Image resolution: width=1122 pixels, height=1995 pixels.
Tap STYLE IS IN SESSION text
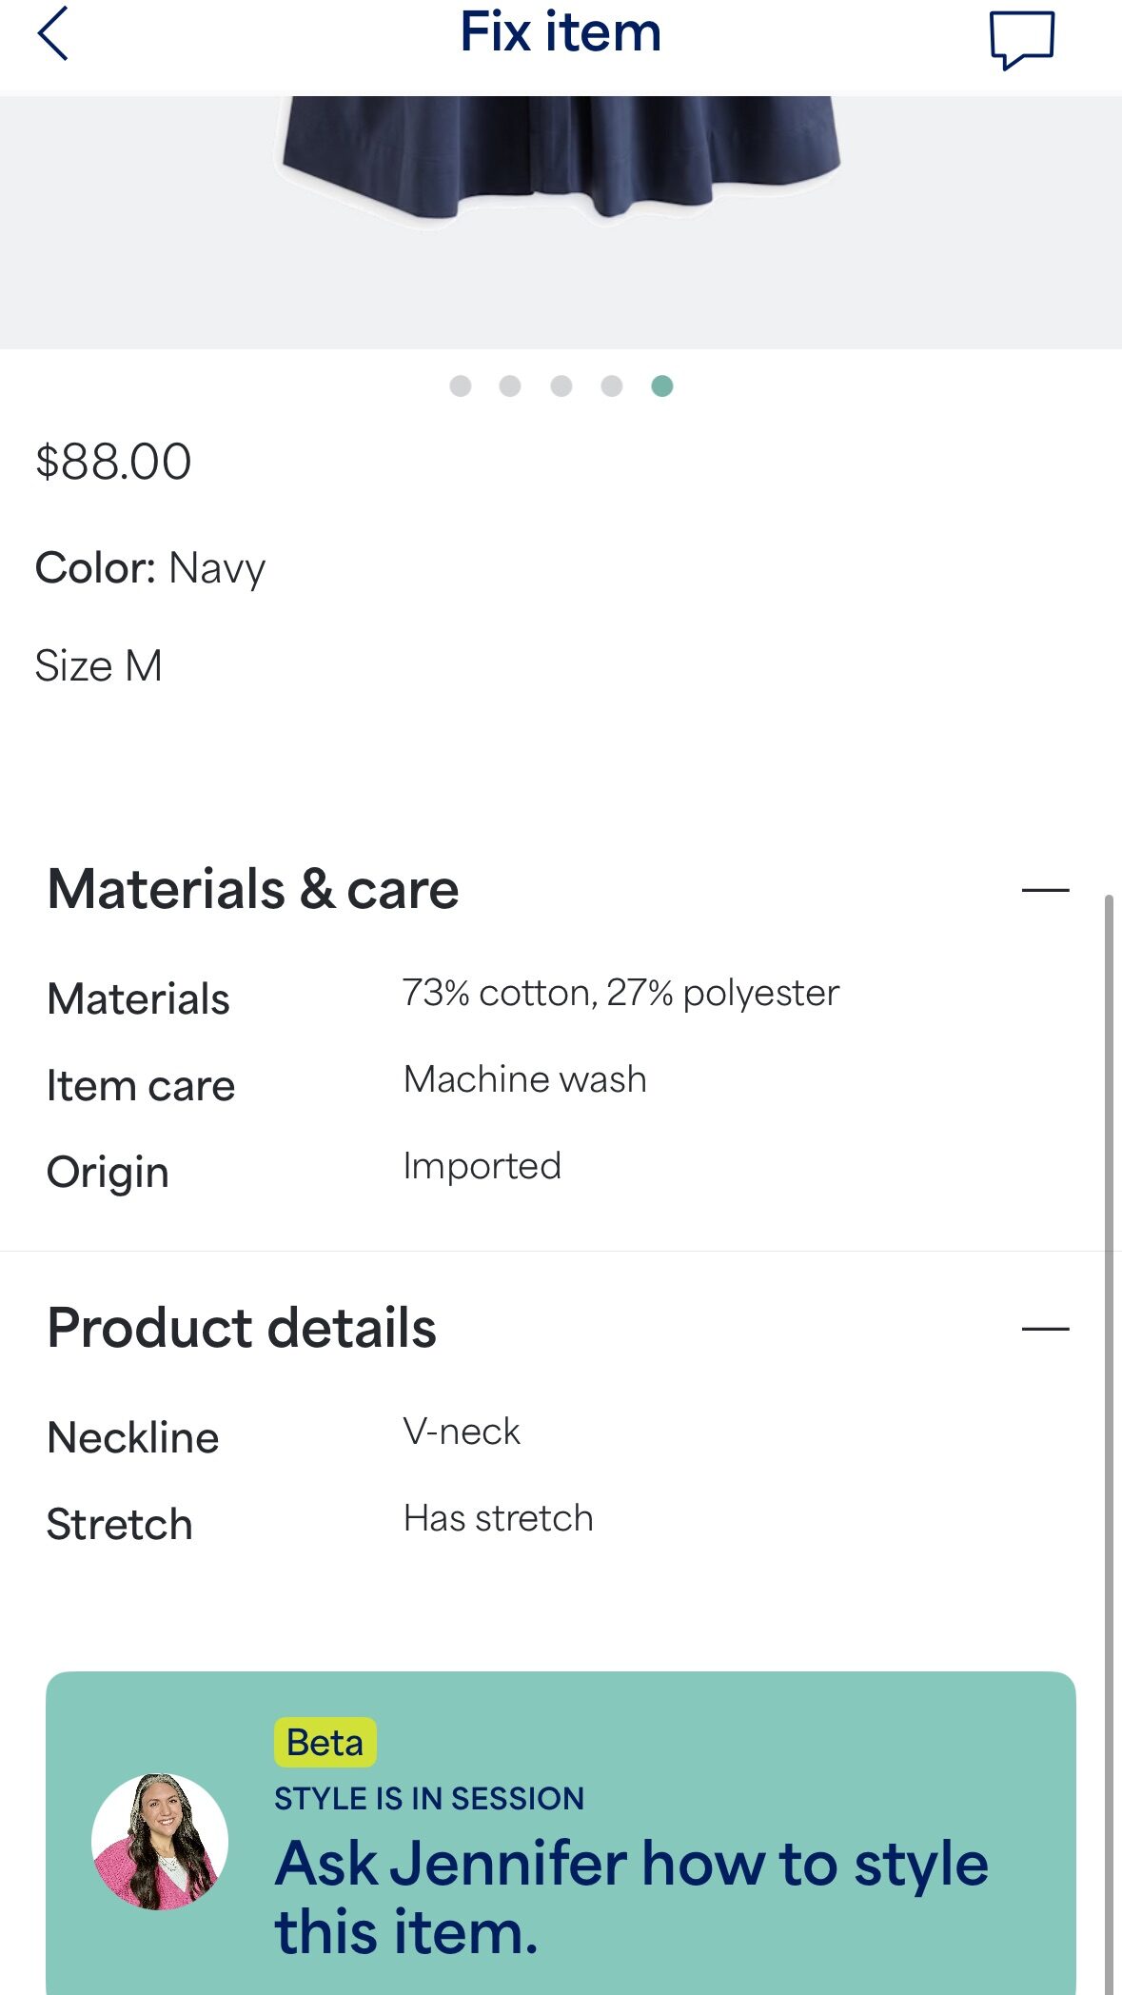click(429, 1798)
